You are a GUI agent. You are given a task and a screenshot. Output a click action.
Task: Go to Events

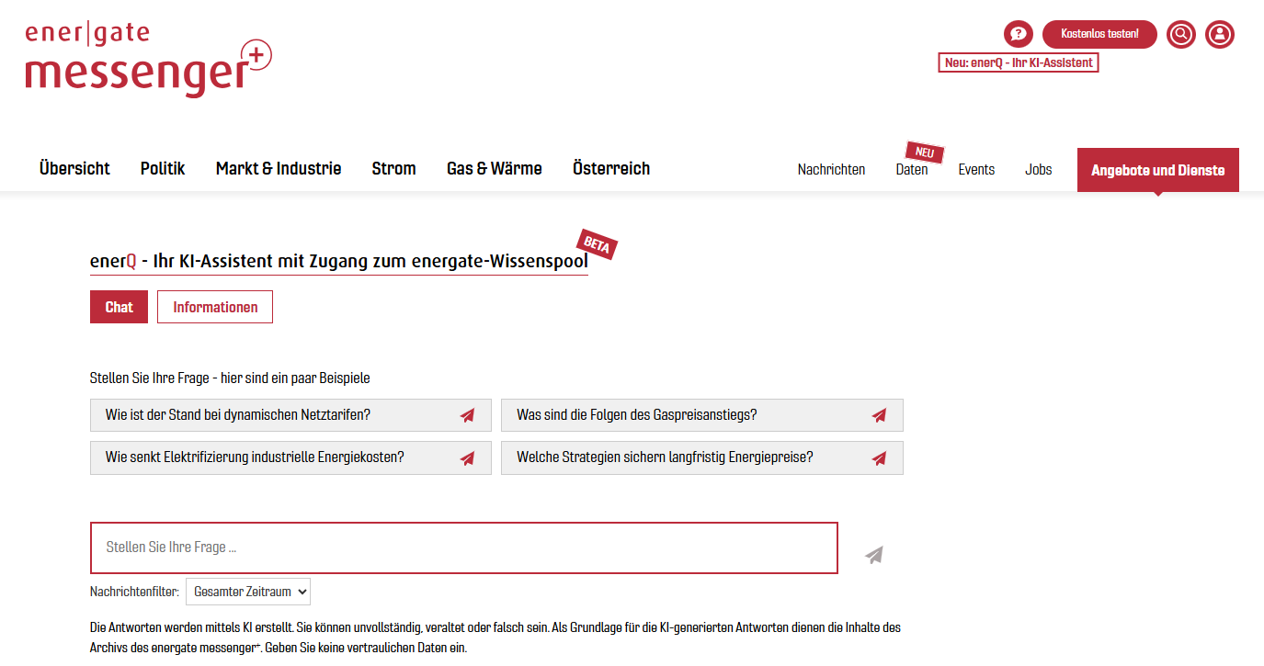pos(976,170)
